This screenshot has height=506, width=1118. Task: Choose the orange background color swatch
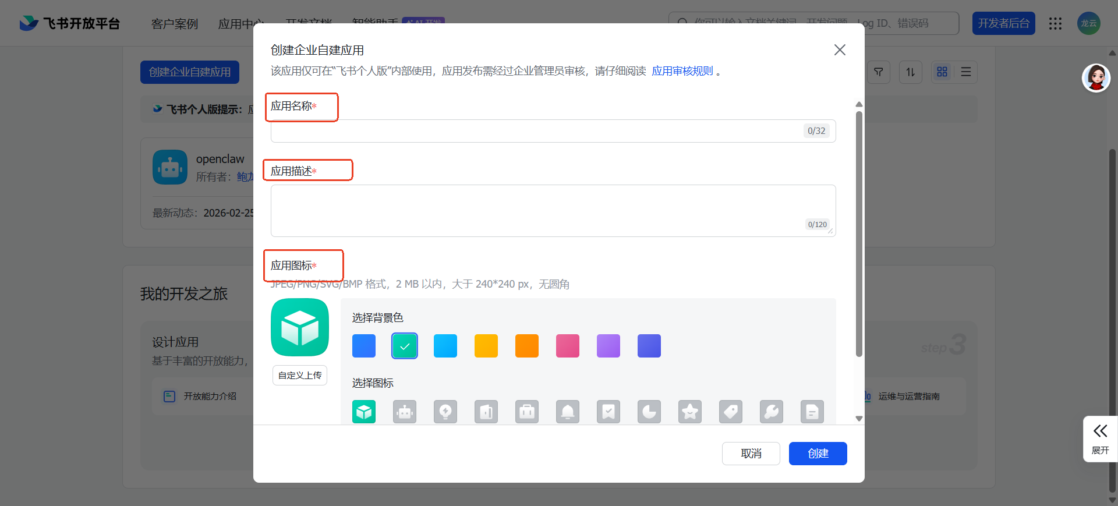pyautogui.click(x=527, y=346)
